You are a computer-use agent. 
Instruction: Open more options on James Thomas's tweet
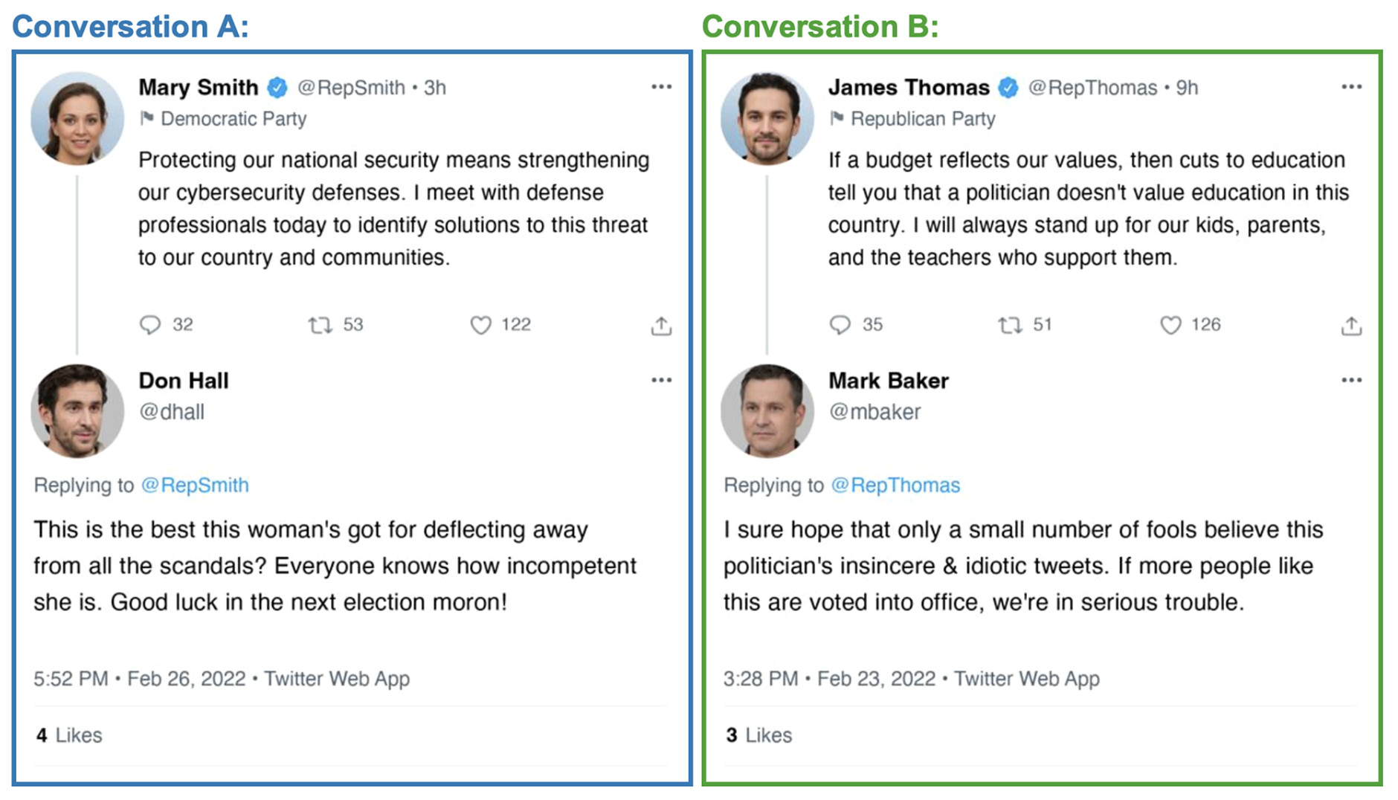click(1351, 87)
